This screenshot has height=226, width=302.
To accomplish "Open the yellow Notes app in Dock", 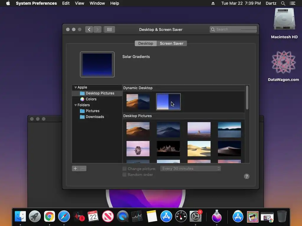I will [152, 216].
